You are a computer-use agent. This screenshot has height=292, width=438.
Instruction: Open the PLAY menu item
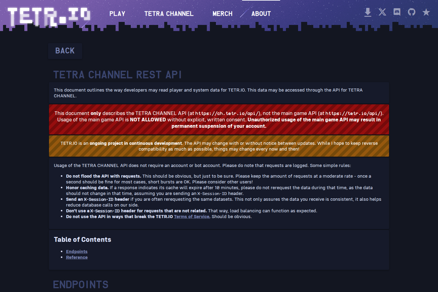click(x=117, y=13)
